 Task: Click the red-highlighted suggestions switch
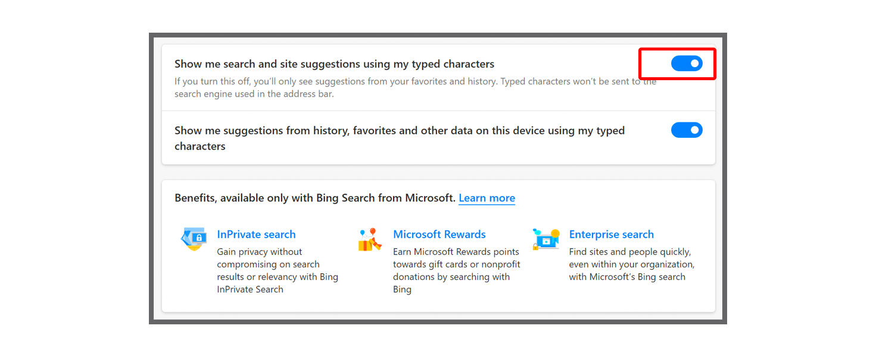point(687,63)
